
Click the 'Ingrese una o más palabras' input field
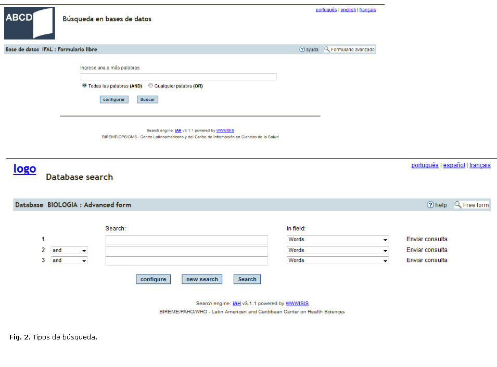click(x=178, y=77)
